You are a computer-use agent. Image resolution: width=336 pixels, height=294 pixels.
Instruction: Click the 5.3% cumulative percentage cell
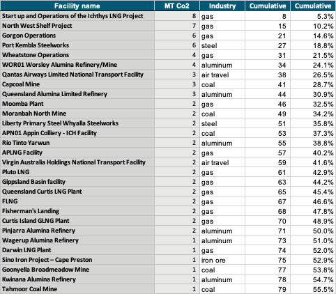point(313,16)
